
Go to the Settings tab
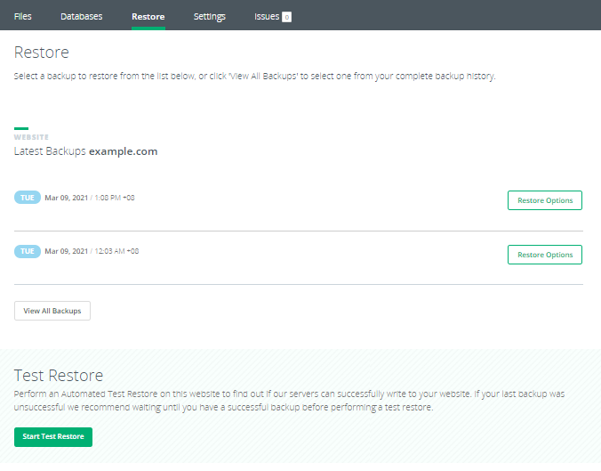(x=209, y=16)
